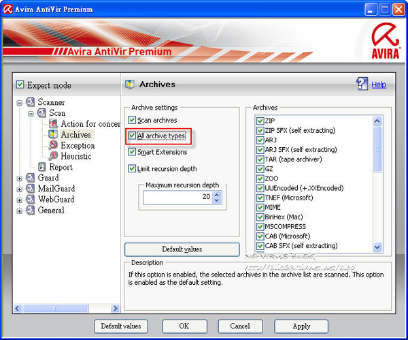This screenshot has width=408, height=340.
Task: Expand the General tree node
Action: [x=19, y=211]
